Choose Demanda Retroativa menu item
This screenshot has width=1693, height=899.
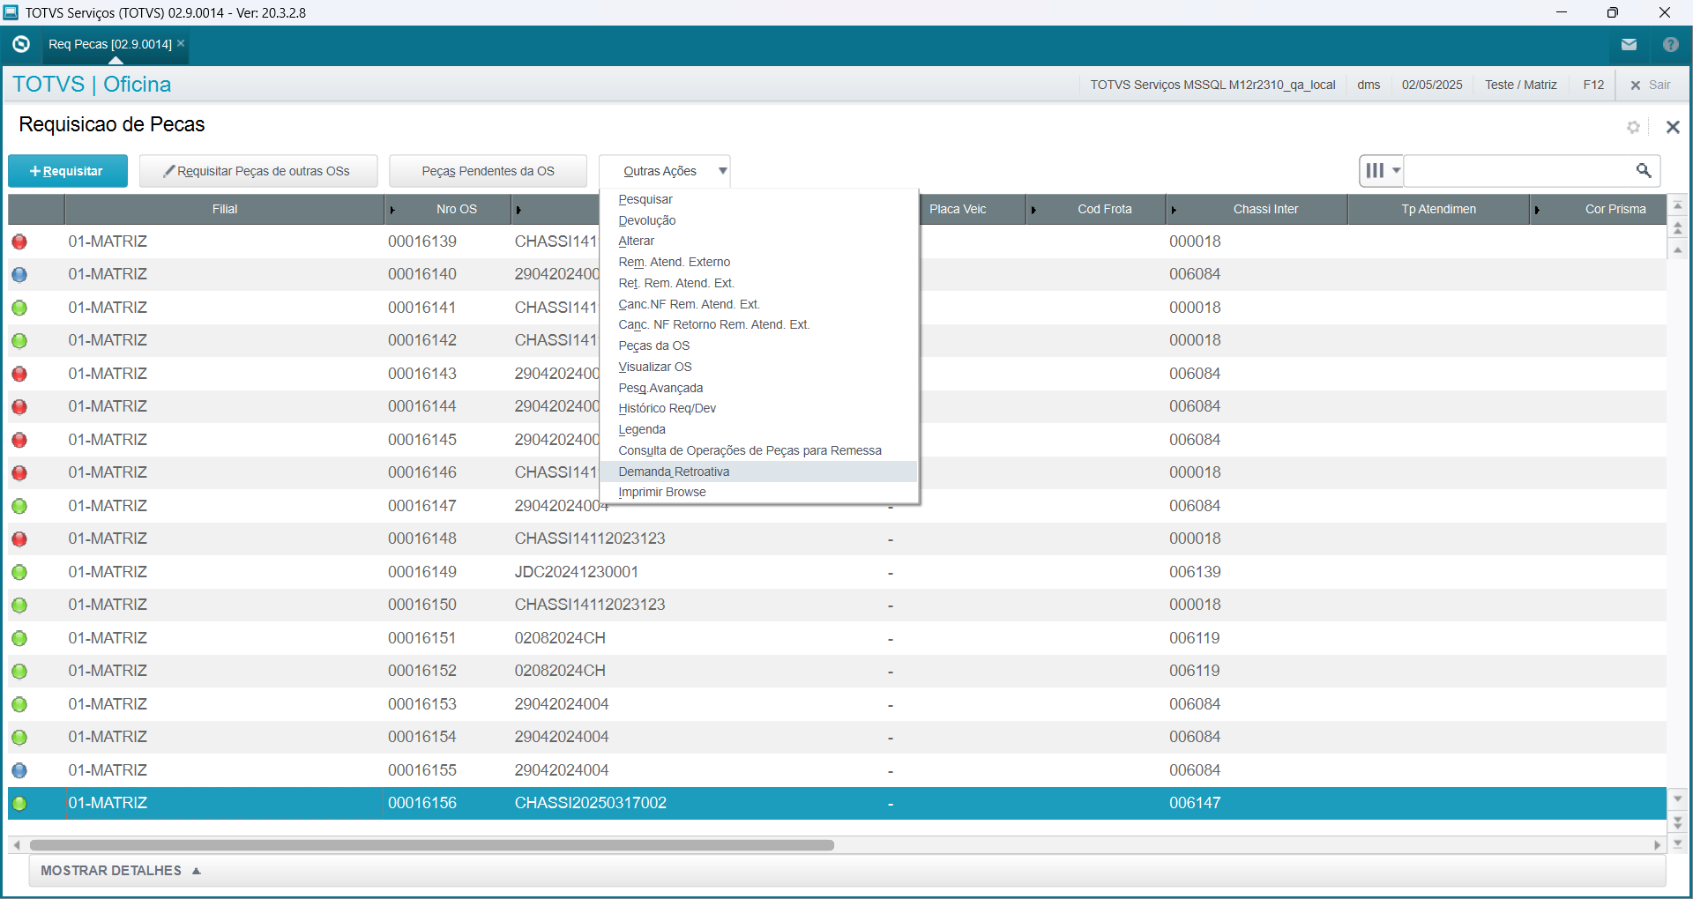(758, 472)
